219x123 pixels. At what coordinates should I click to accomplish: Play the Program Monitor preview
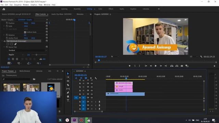point(156,66)
